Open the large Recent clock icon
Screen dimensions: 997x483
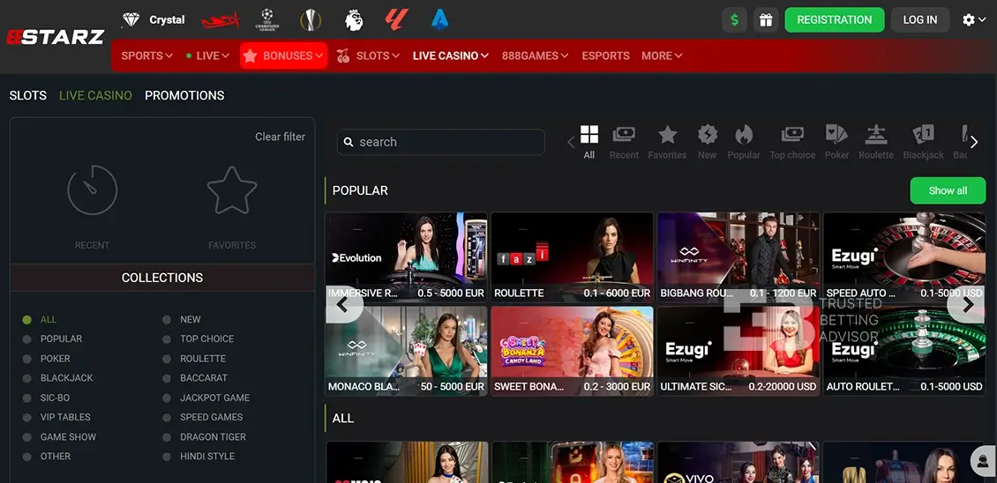coord(92,190)
